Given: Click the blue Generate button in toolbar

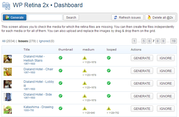Looking at the screenshot, I should 15,17.
